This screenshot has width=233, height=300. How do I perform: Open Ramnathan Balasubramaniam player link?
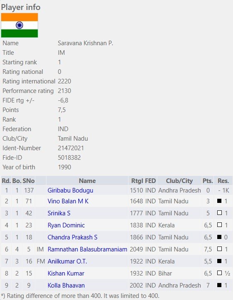(87, 249)
